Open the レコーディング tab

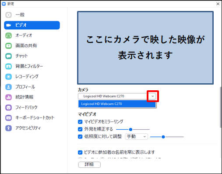click(x=32, y=77)
